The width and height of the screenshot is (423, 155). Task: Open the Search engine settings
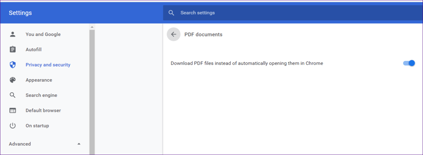tap(41, 95)
